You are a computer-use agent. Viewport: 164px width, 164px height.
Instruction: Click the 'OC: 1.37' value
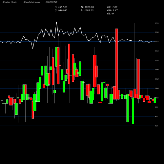coord(112,7)
